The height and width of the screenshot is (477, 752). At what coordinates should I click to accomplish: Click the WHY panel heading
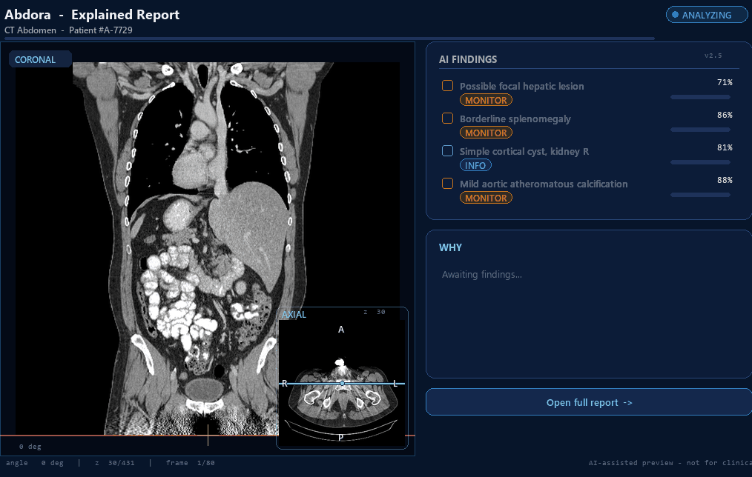[450, 247]
